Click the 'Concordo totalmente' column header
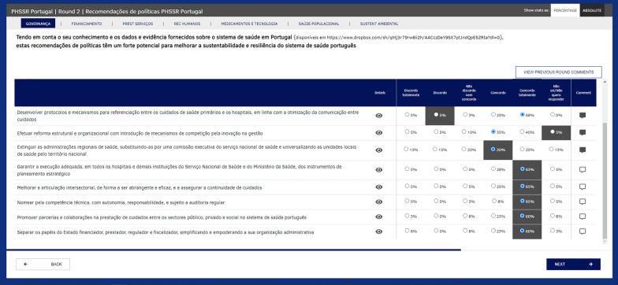 (527, 93)
